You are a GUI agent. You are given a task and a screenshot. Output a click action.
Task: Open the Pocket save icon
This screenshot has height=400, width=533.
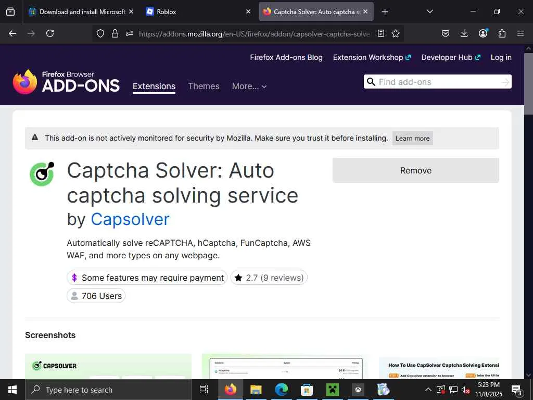tap(446, 33)
